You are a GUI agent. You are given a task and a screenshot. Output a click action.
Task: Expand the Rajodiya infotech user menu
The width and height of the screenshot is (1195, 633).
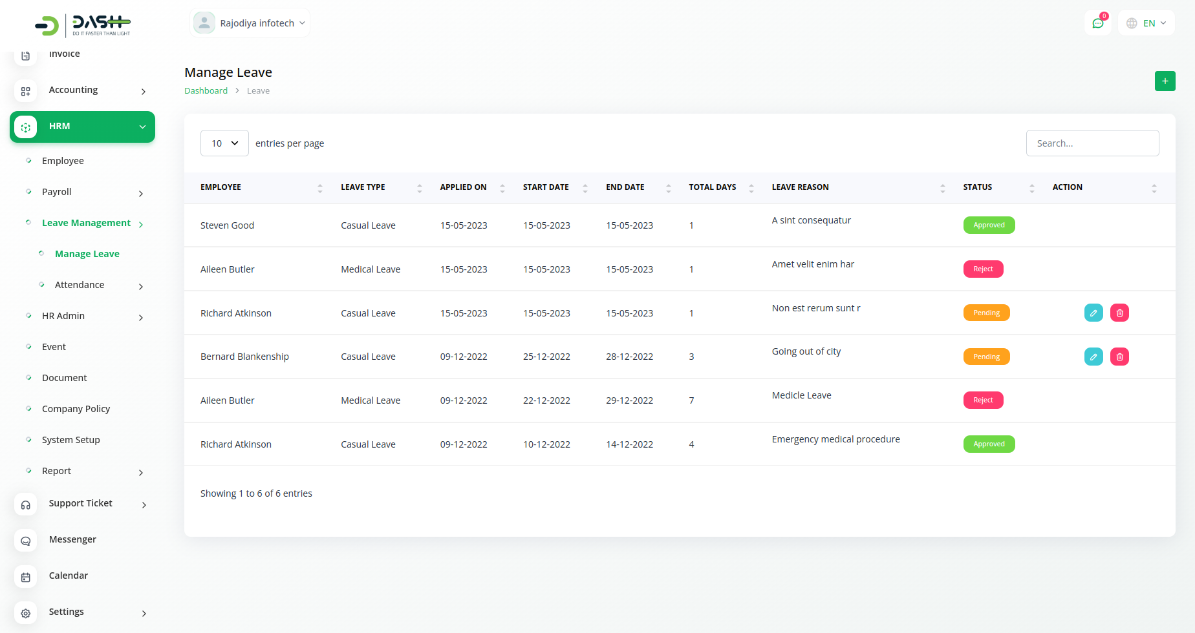(x=250, y=23)
